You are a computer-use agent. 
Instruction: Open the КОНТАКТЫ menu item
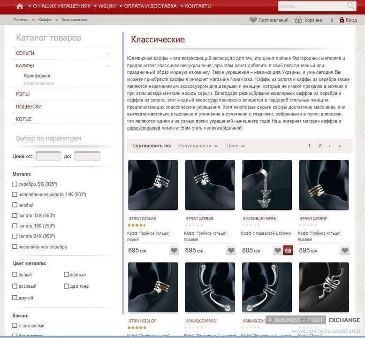(198, 6)
